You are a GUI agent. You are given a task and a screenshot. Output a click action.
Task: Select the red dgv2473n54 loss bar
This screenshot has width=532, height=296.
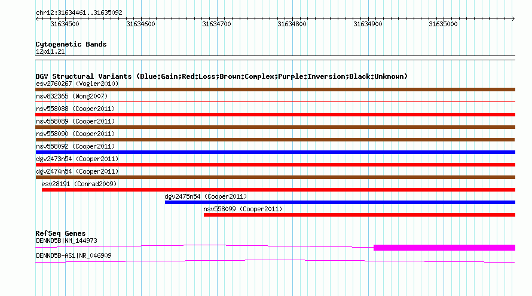click(275, 165)
